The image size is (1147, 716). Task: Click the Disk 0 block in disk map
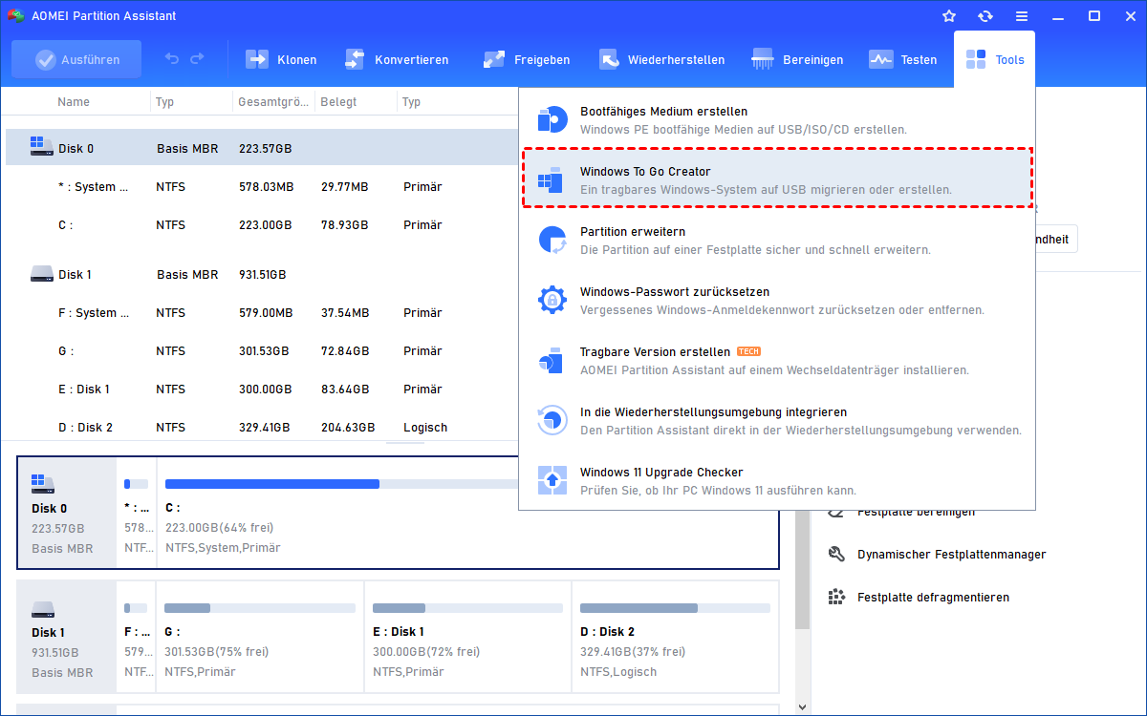coord(66,513)
